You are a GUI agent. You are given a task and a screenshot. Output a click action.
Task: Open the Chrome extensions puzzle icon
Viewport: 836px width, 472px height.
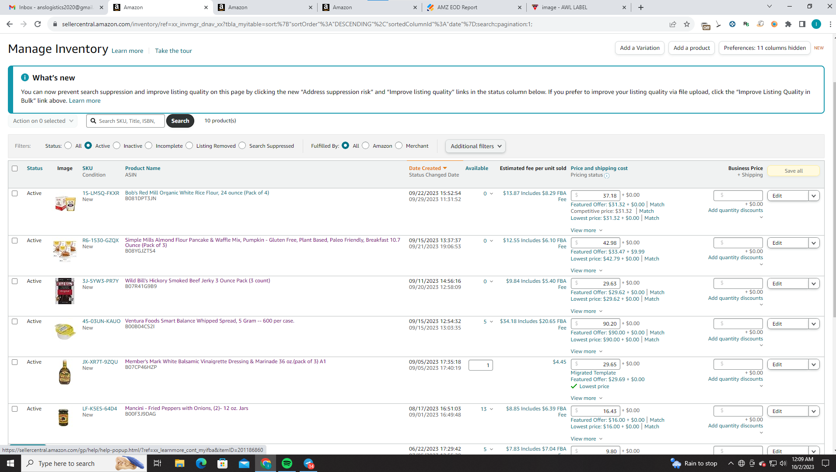788,24
